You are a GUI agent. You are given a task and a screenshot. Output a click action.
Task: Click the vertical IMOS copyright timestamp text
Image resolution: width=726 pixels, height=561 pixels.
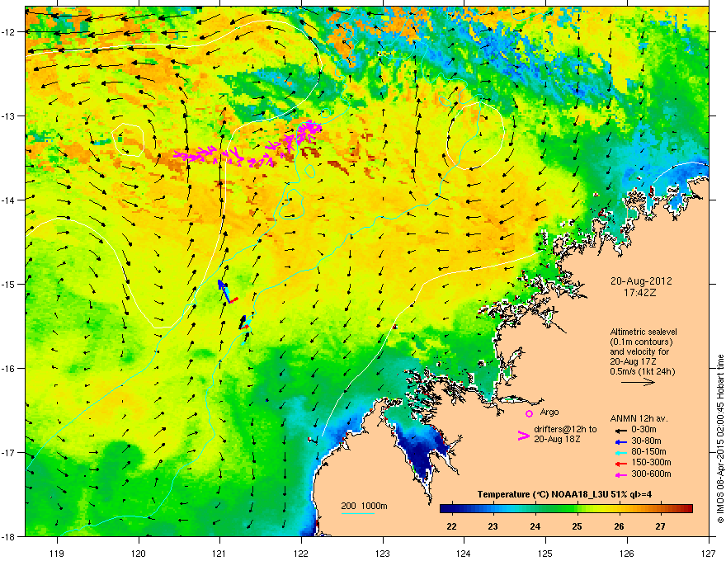[x=720, y=439]
